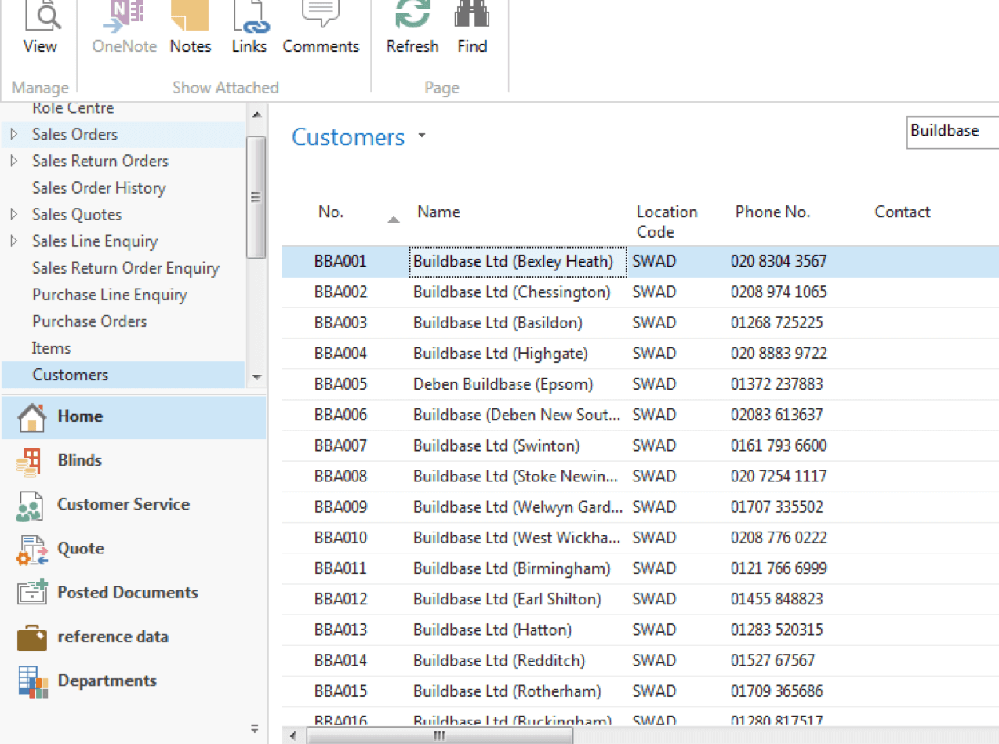Open Items list

[51, 348]
